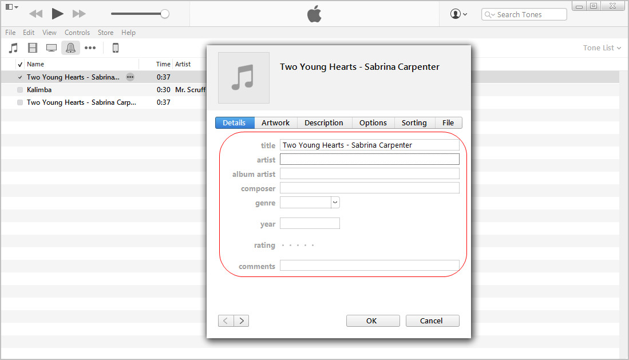Switch to the Description tab
The width and height of the screenshot is (629, 360).
(324, 123)
